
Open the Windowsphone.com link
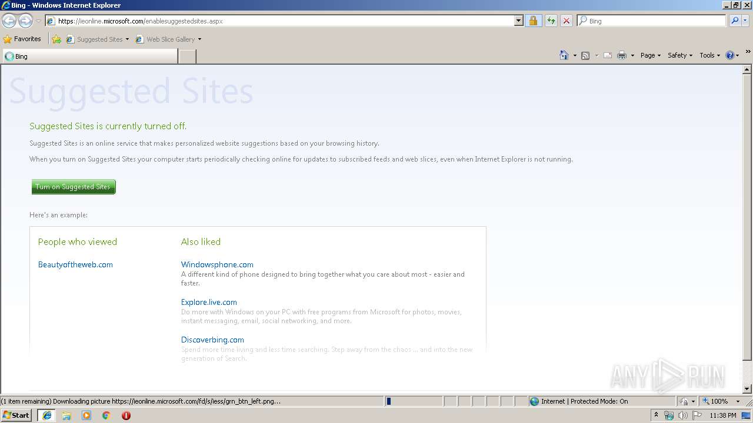pos(217,264)
